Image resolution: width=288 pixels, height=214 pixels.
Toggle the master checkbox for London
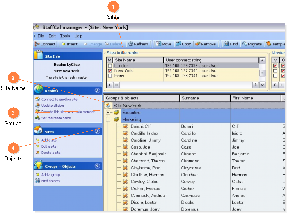click(110, 65)
